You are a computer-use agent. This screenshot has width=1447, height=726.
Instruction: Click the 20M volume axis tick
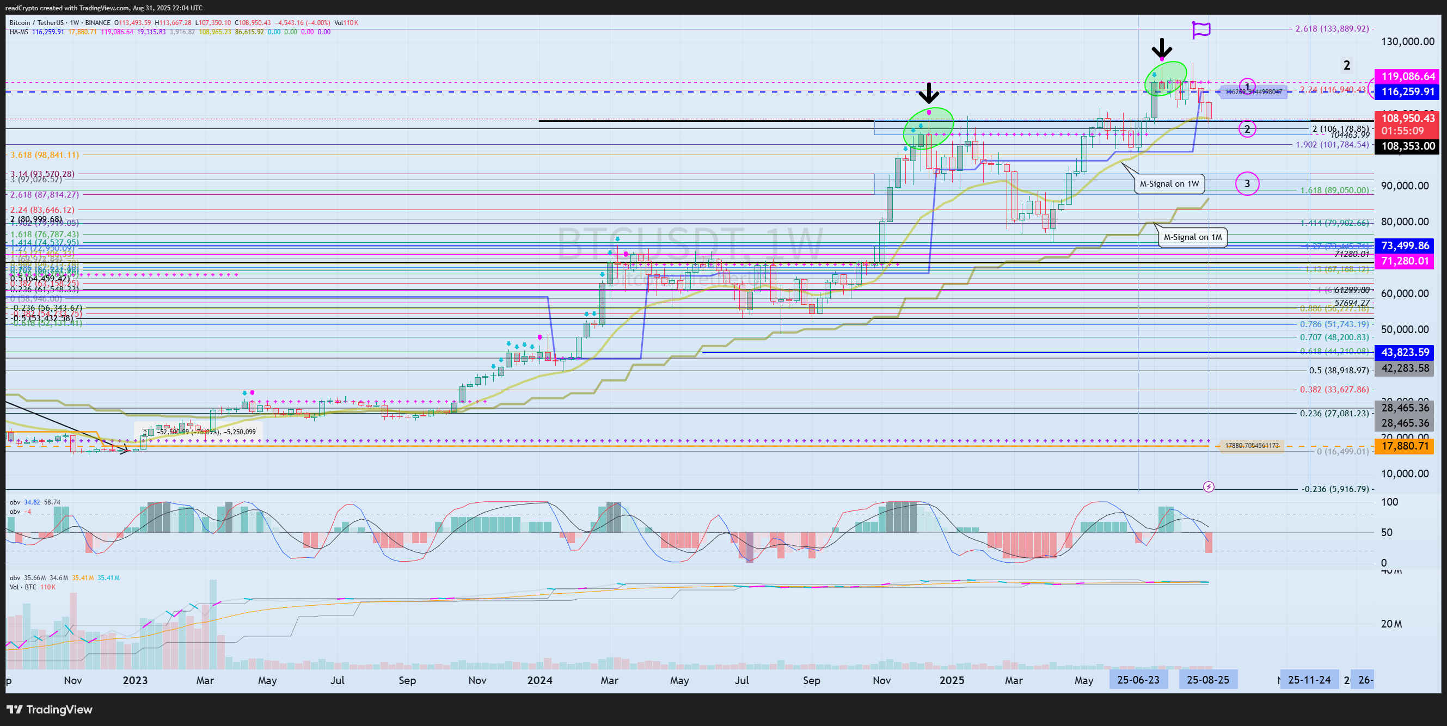[1391, 624]
